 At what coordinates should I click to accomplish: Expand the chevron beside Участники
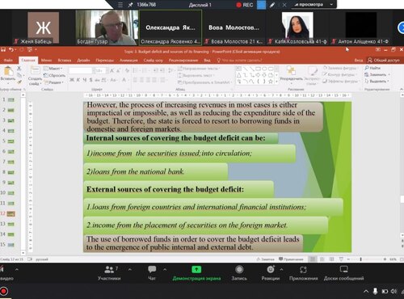coord(130,269)
